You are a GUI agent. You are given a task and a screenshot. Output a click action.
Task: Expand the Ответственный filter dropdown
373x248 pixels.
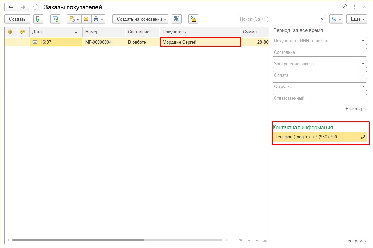pyautogui.click(x=363, y=98)
